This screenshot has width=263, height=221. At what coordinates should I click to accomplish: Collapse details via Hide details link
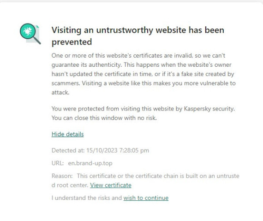tap(67, 134)
